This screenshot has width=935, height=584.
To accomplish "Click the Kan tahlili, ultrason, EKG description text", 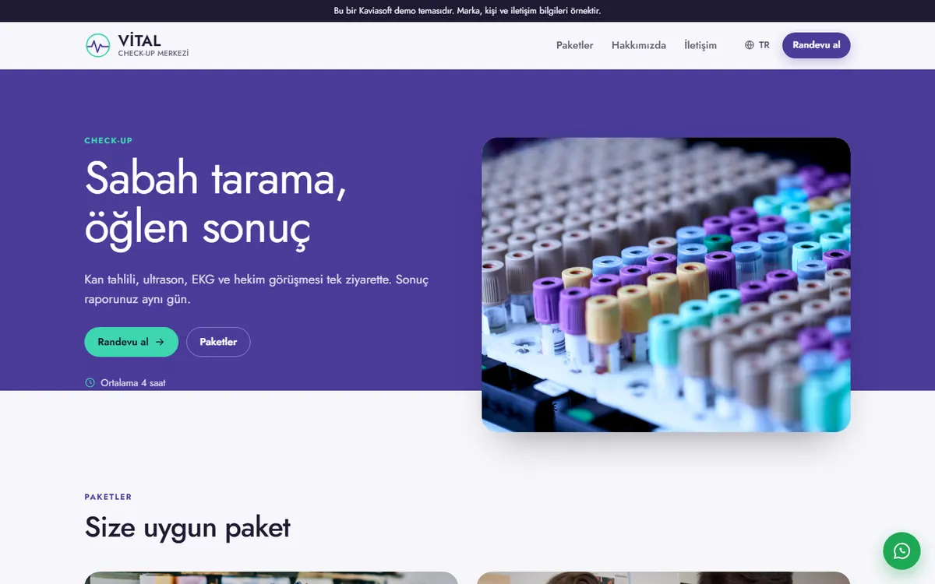I will pos(256,289).
